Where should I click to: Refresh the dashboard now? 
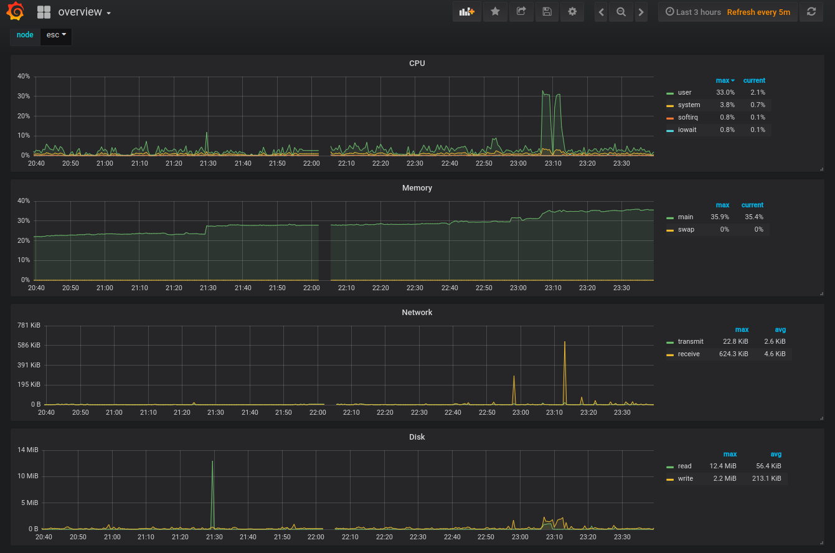[x=811, y=12]
